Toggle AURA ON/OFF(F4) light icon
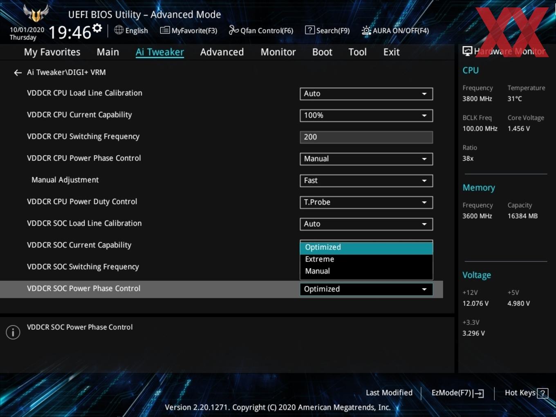 (366, 30)
